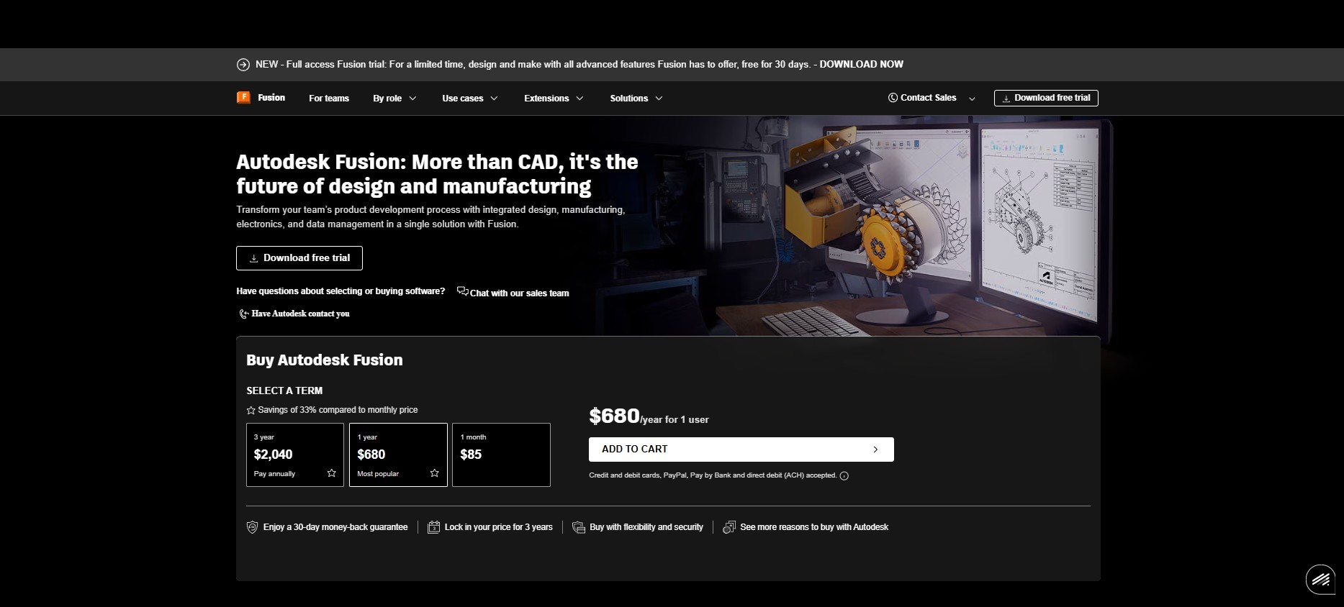The height and width of the screenshot is (607, 1344).
Task: Expand the Use cases dropdown menu
Action: (x=470, y=99)
